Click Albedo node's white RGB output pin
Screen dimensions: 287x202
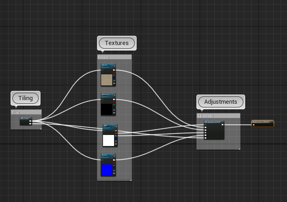pos(114,70)
